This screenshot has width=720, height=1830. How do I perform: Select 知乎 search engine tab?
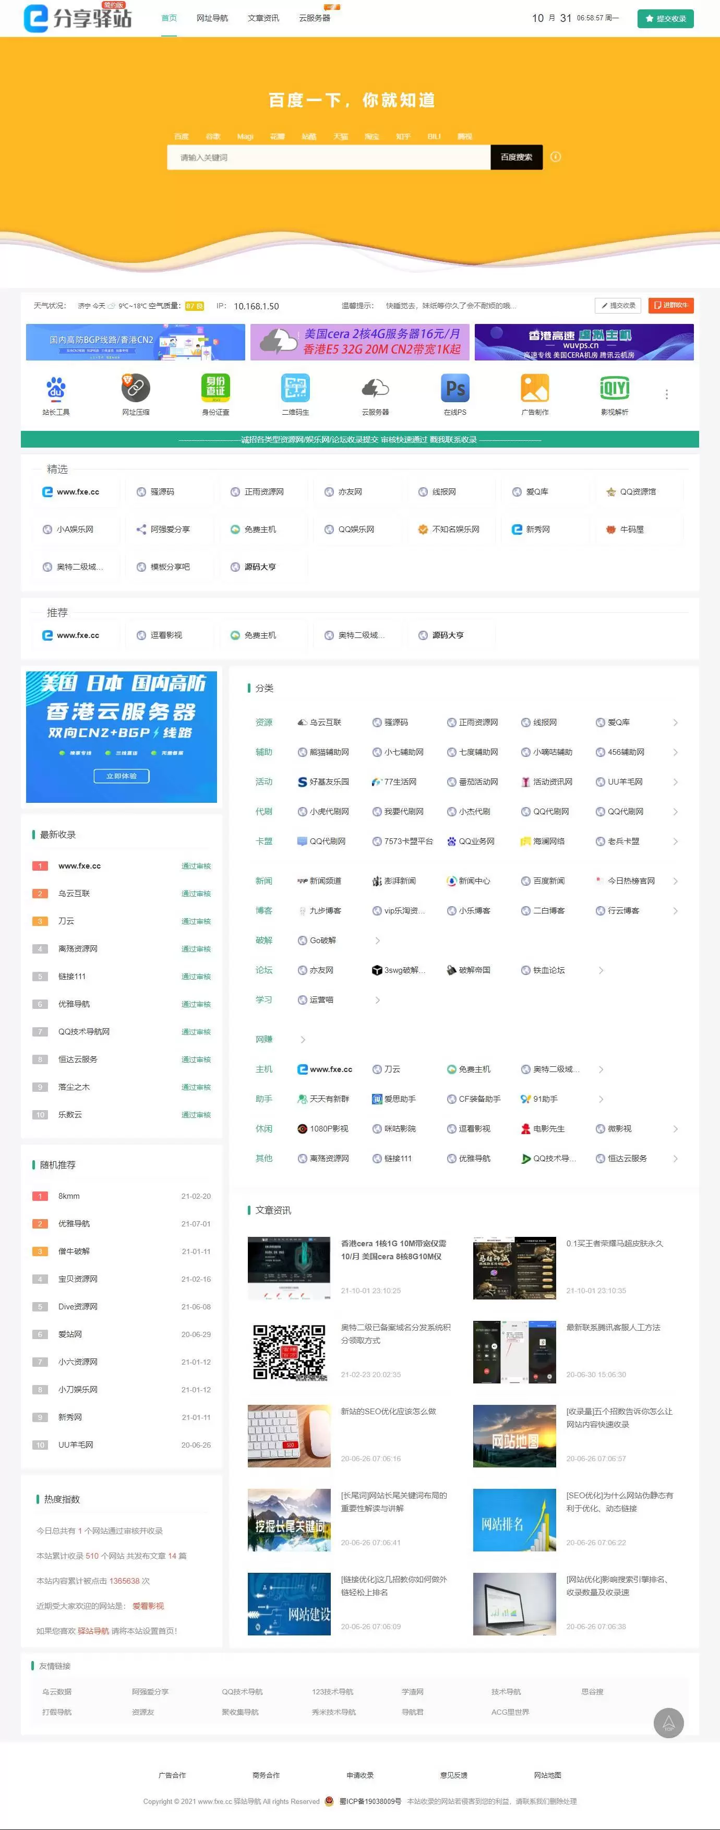pyautogui.click(x=403, y=136)
